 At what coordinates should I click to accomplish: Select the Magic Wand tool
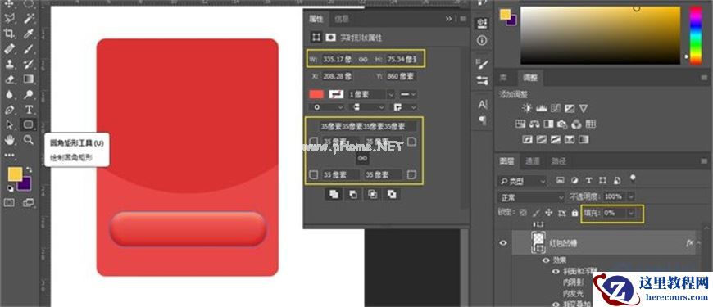(29, 19)
